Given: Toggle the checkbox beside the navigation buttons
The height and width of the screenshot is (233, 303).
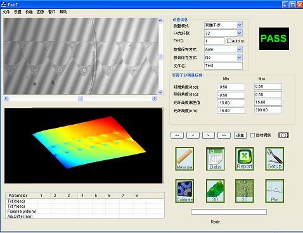Looking at the screenshot, I should (252, 135).
